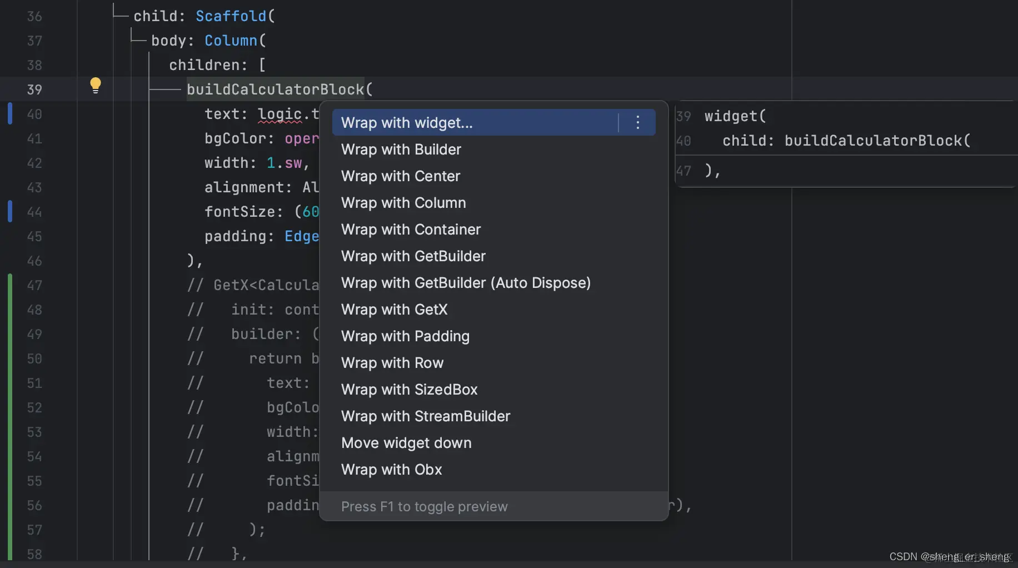Apply Wrap with GetX
The image size is (1018, 568).
[x=394, y=310]
